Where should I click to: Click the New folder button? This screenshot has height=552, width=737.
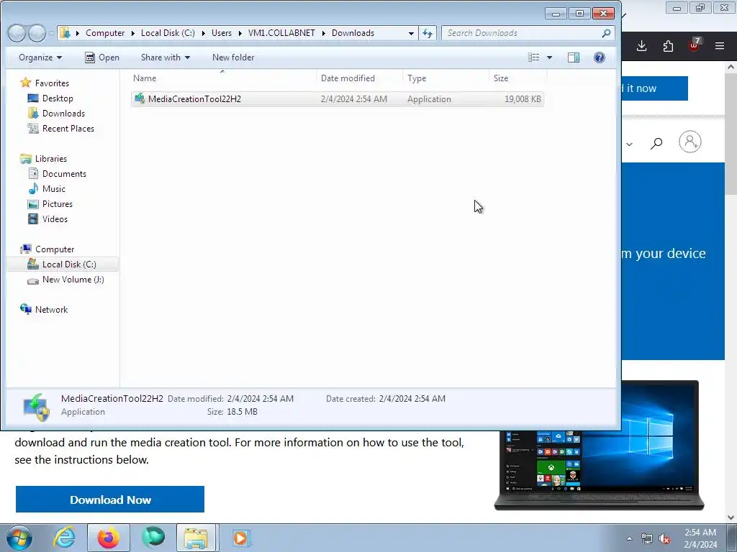coord(233,57)
